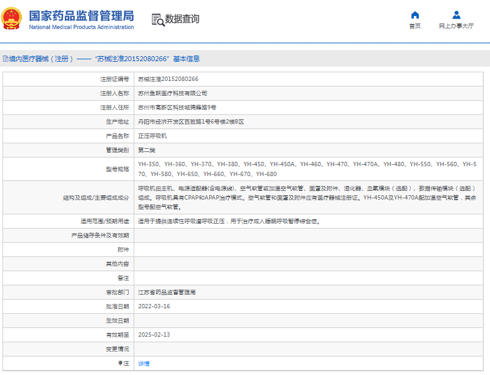This screenshot has width=490, height=375.
Task: Select production address 丹阳市经济开发区百胜路1号
Action: 191,122
